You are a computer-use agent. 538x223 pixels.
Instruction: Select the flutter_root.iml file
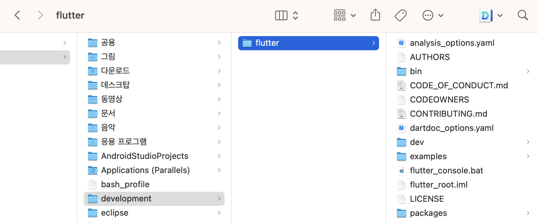[439, 185]
